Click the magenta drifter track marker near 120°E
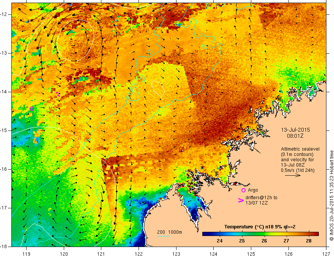 coord(58,94)
